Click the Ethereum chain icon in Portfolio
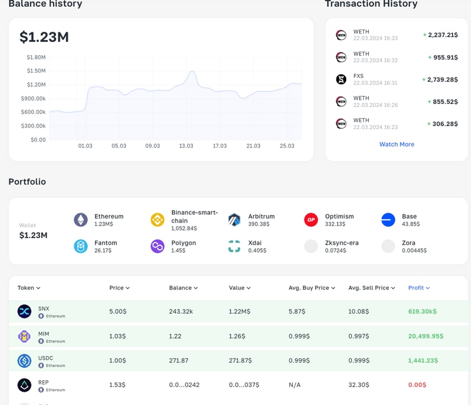Viewport: 471px width, 405px height. [x=81, y=220]
